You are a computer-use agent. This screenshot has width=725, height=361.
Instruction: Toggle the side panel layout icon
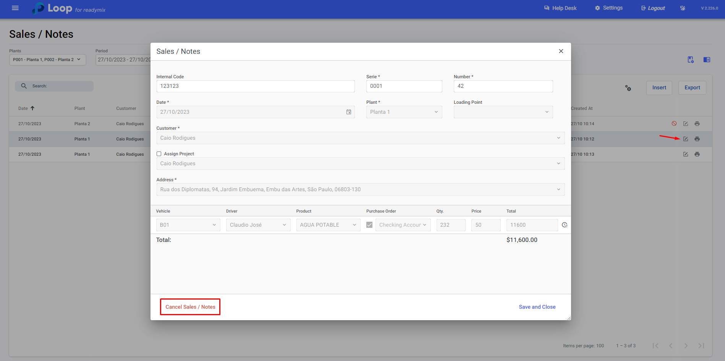707,60
